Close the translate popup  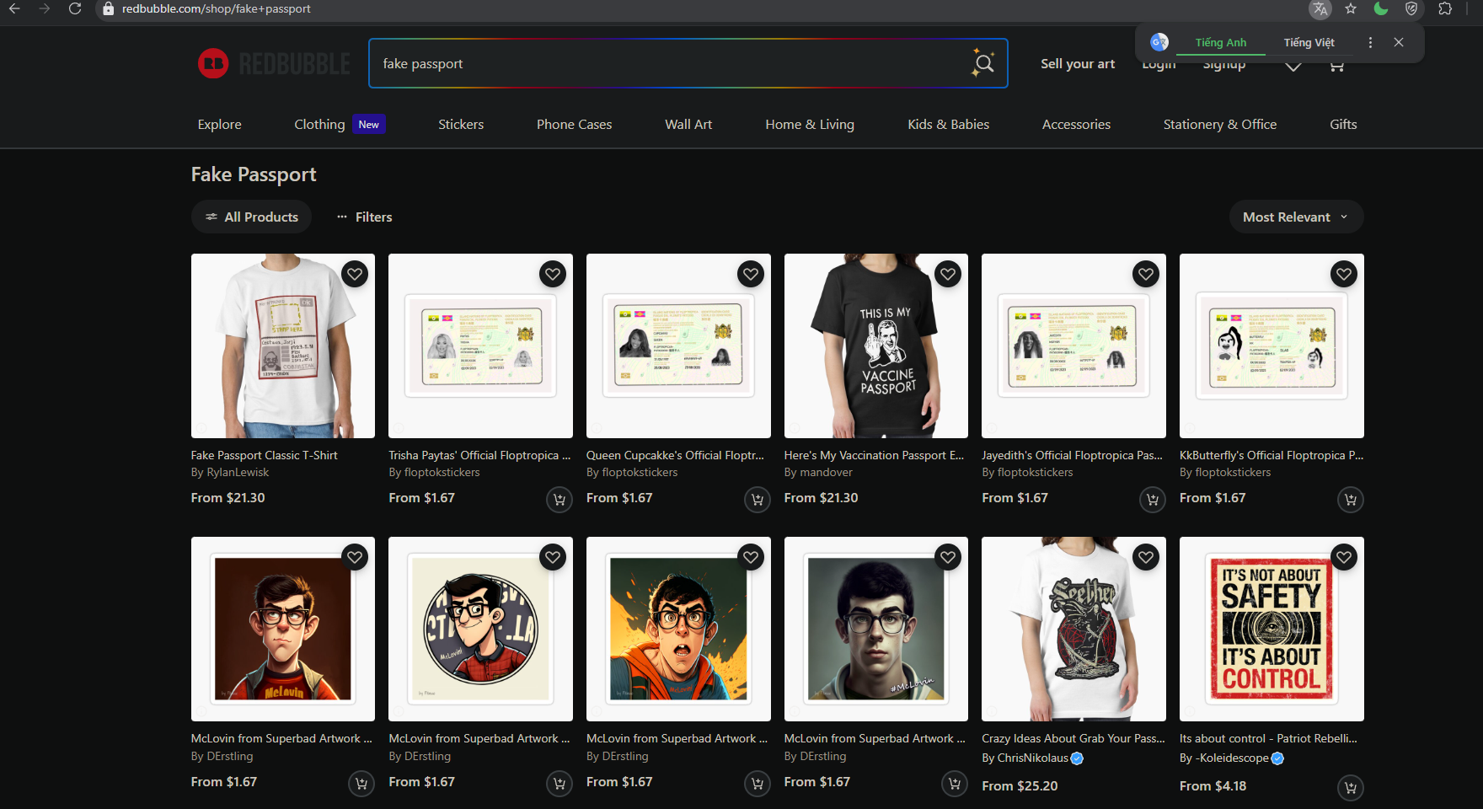tap(1399, 42)
